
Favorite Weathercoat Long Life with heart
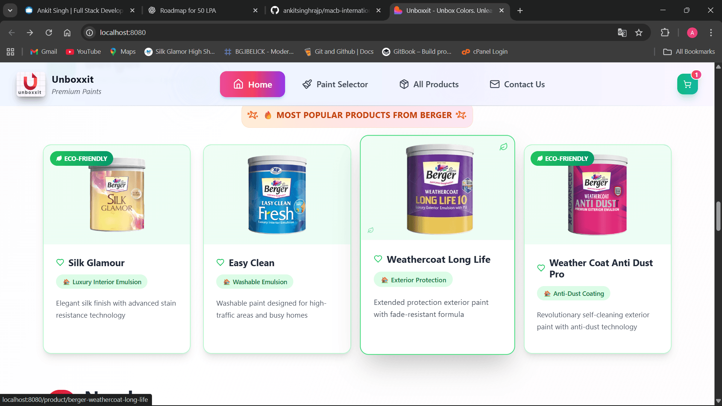coord(378,259)
